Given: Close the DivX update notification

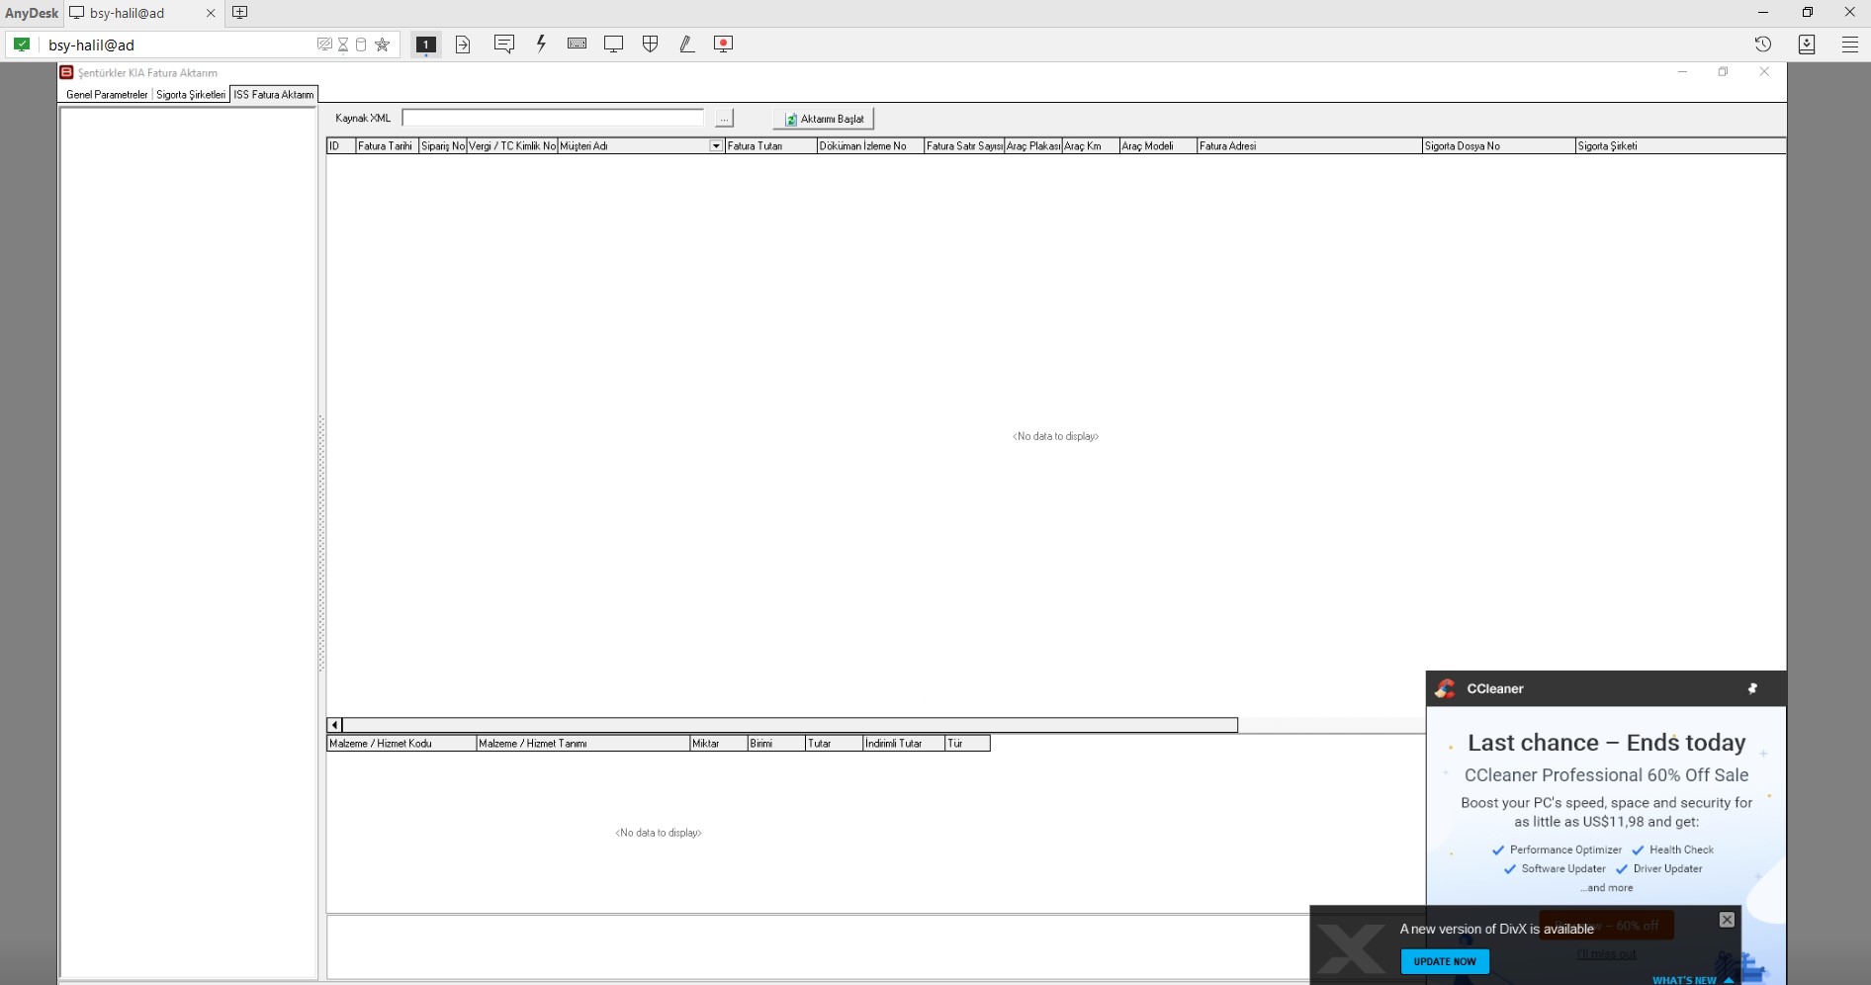Looking at the screenshot, I should coord(1727,920).
